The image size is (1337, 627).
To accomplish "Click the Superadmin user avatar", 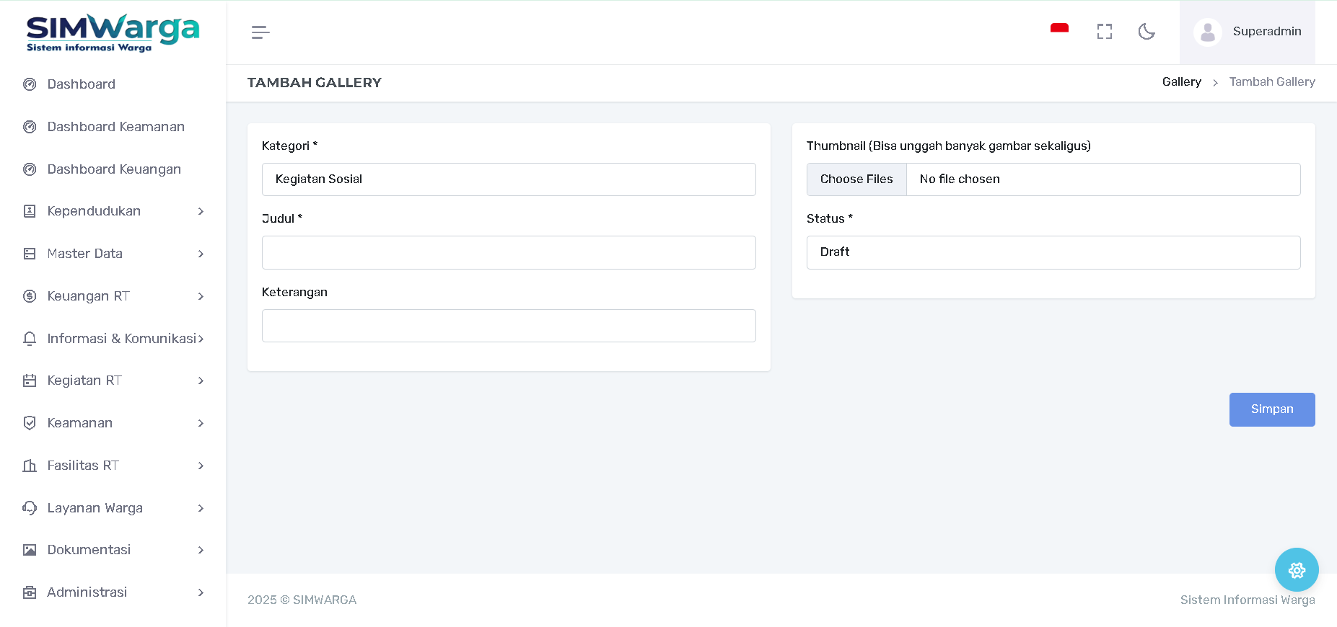I will coord(1207,32).
